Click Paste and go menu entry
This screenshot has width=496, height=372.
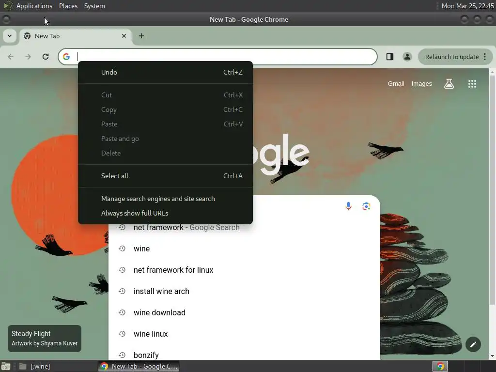tap(165, 139)
